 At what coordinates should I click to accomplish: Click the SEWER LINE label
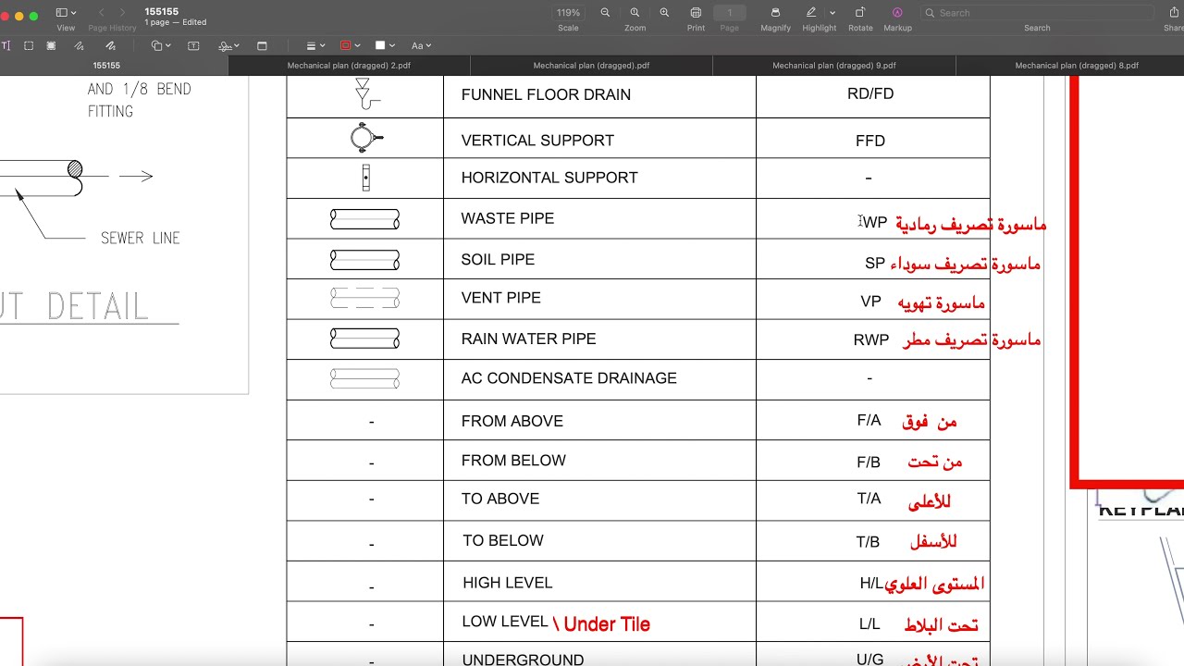(140, 238)
